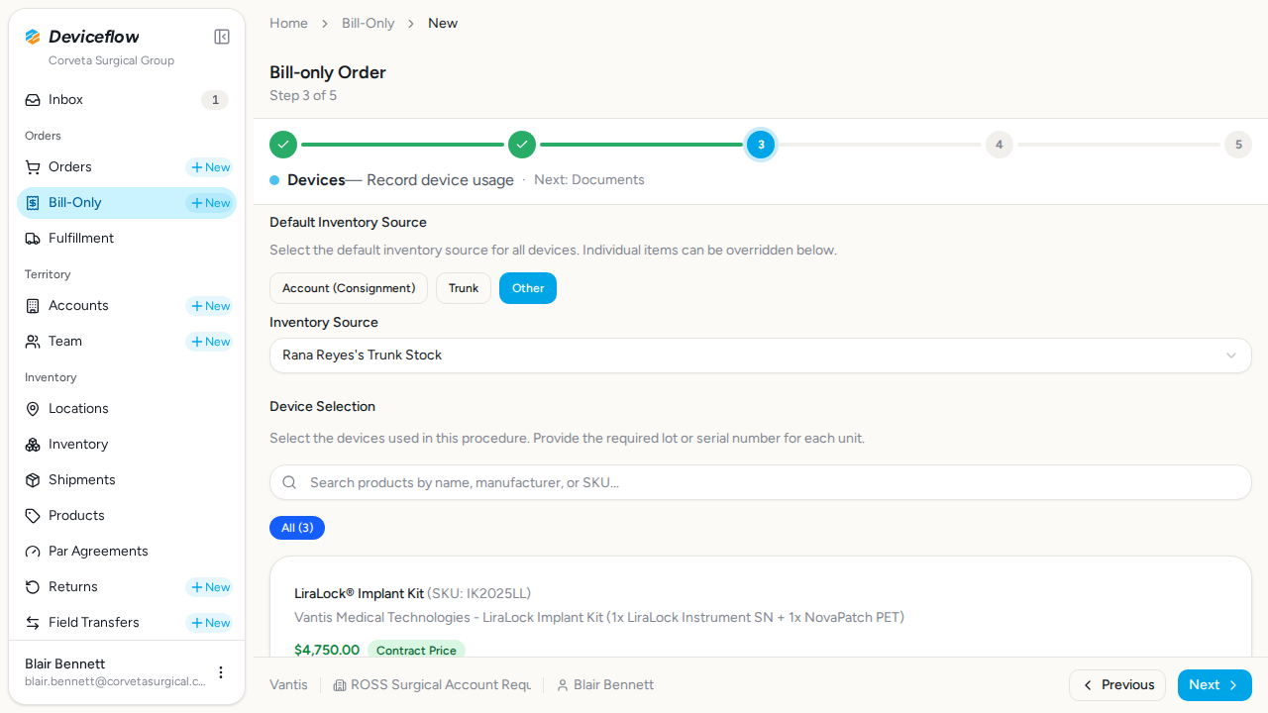Viewport: 1268px width, 713px height.
Task: Open user menu three-dots icon
Action: click(221, 672)
